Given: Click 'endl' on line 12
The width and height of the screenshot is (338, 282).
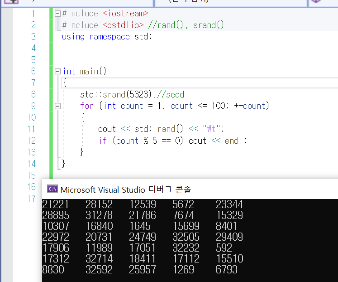Looking at the screenshot, I should 234,141.
